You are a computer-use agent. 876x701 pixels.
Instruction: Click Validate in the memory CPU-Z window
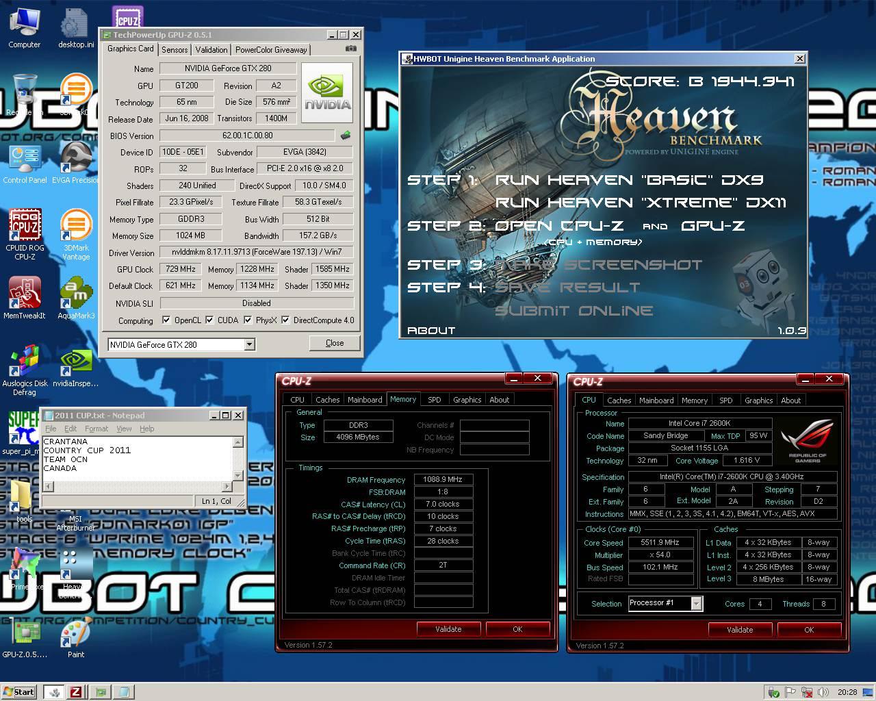448,629
